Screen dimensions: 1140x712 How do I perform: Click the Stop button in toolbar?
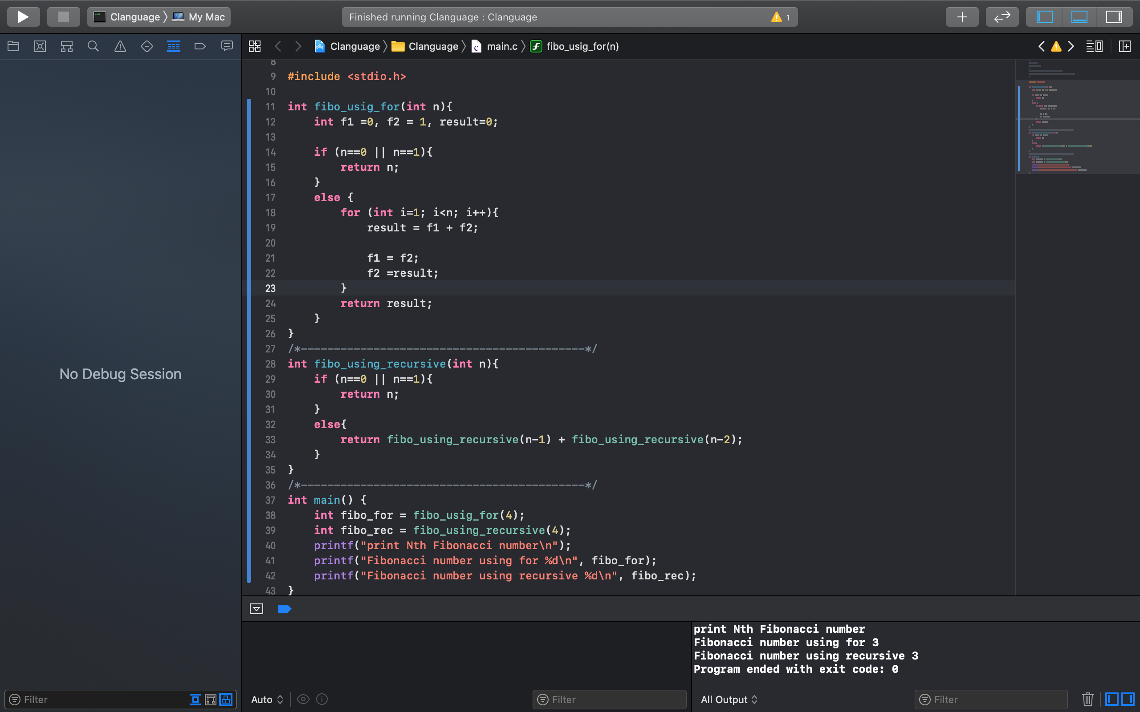pos(63,17)
